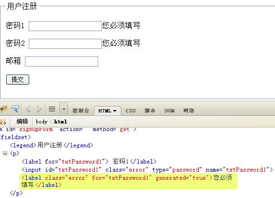Screen dimensions: 275x198
Task: Select body in the breadcrumb path
Action: point(42,121)
